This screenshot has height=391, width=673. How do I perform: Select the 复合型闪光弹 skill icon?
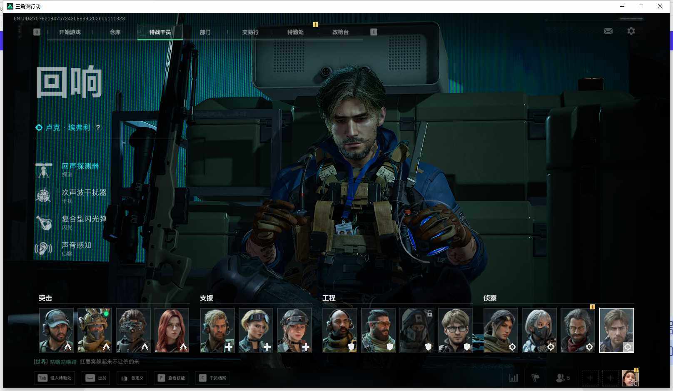(43, 222)
